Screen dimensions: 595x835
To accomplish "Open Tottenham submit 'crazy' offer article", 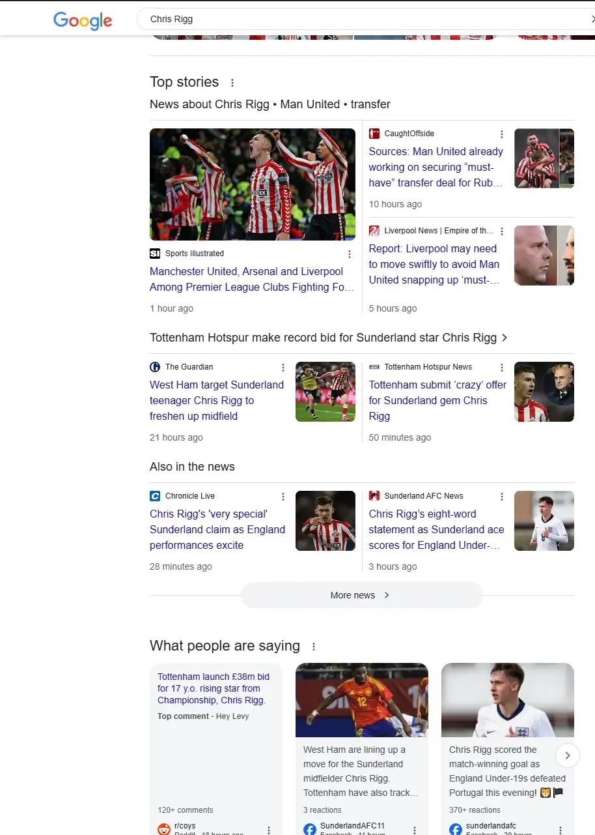I will pyautogui.click(x=437, y=400).
